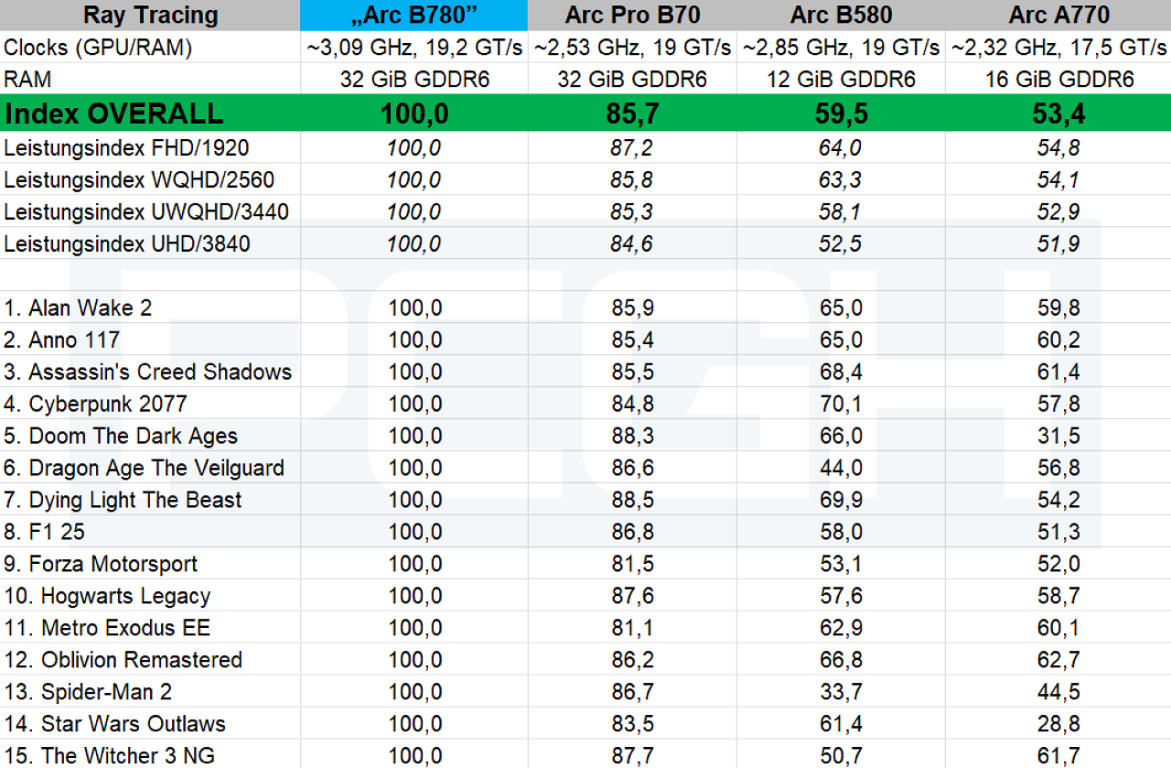Viewport: 1171px width, 768px height.
Task: Select Dragon Age The Veilguard value 44,0
Action: (x=841, y=468)
